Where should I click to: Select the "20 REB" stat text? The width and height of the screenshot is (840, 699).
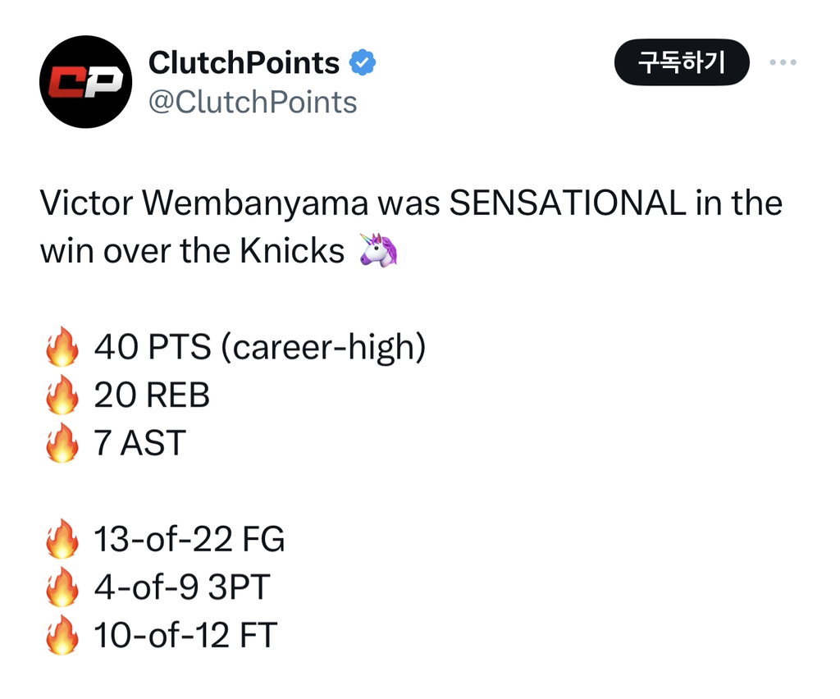click(152, 395)
